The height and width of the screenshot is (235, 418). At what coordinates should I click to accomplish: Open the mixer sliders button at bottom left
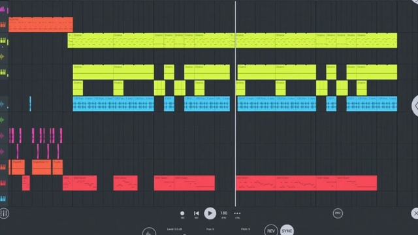coord(4,213)
